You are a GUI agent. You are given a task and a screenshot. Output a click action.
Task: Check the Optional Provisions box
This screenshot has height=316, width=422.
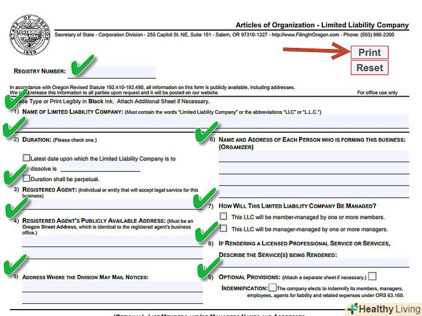pyautogui.click(x=372, y=276)
